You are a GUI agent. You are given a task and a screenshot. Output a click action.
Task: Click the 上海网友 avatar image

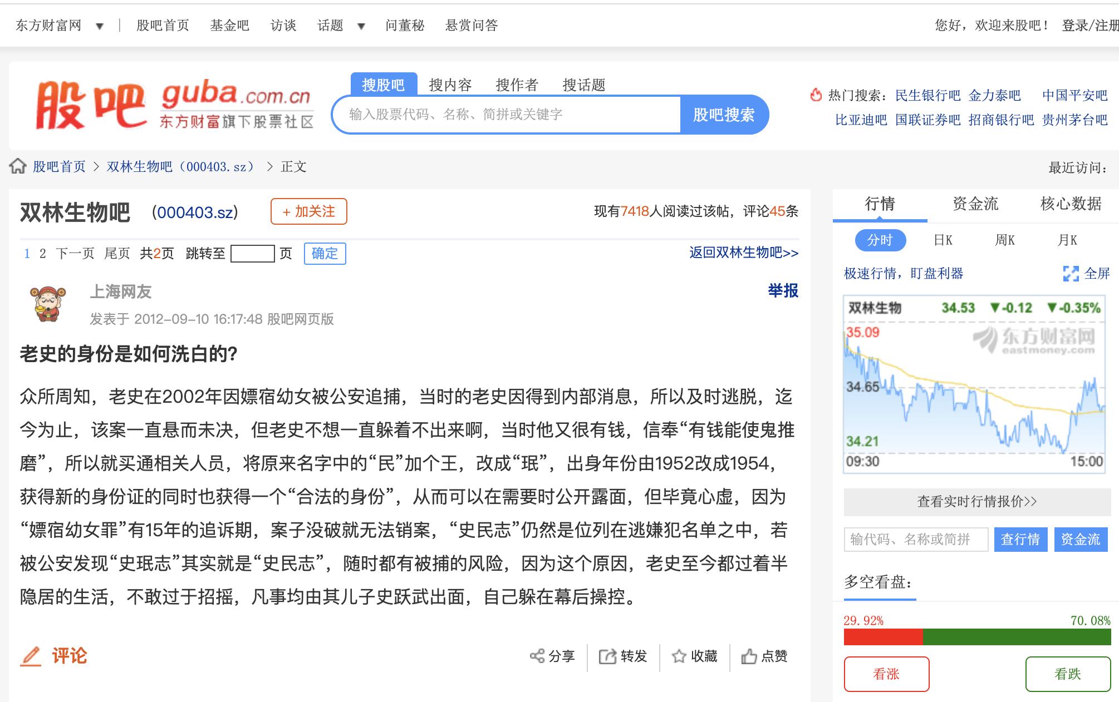48,304
